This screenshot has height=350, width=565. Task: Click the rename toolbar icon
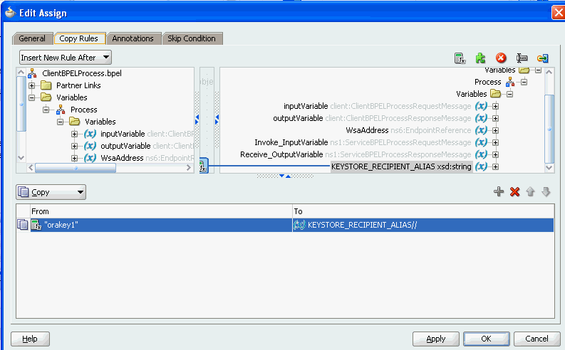tap(522, 58)
